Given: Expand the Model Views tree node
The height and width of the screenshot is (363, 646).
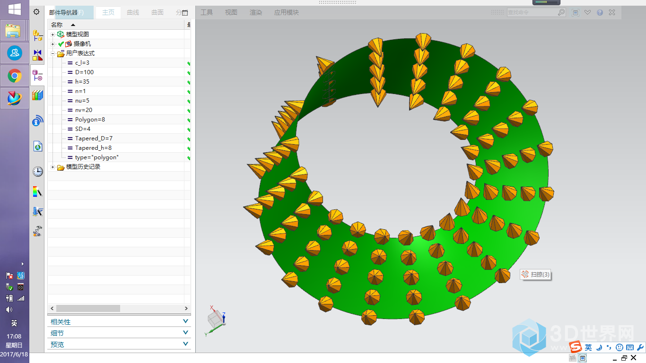Looking at the screenshot, I should pos(53,35).
